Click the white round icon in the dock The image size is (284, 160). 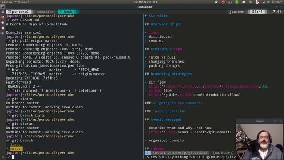point(3,23)
